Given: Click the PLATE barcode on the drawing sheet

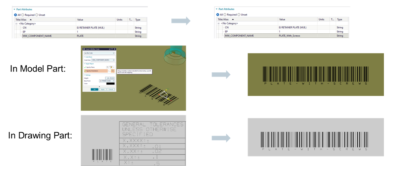Looking at the screenshot, I should tap(102, 156).
